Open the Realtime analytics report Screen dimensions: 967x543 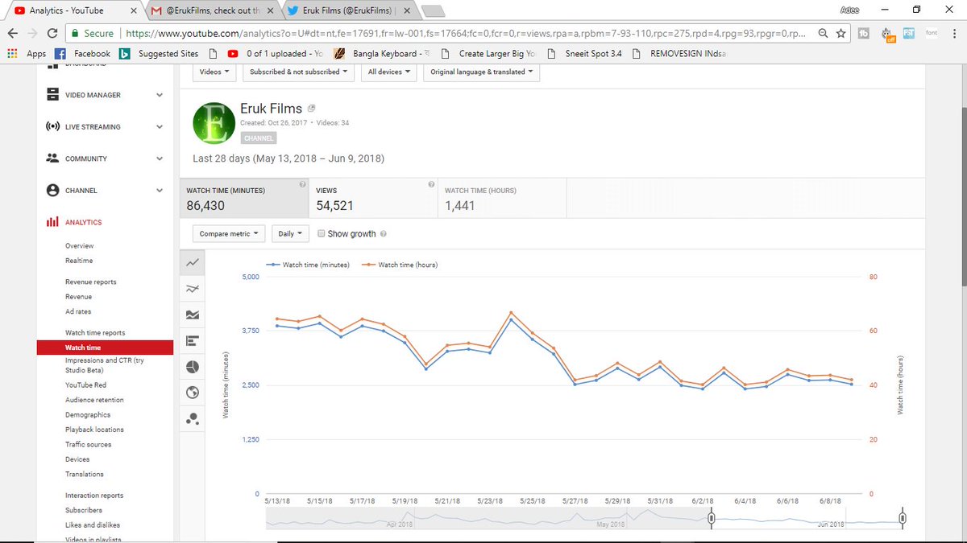point(79,261)
